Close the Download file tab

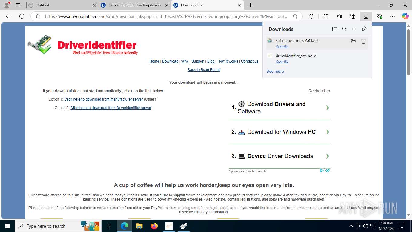pyautogui.click(x=239, y=5)
